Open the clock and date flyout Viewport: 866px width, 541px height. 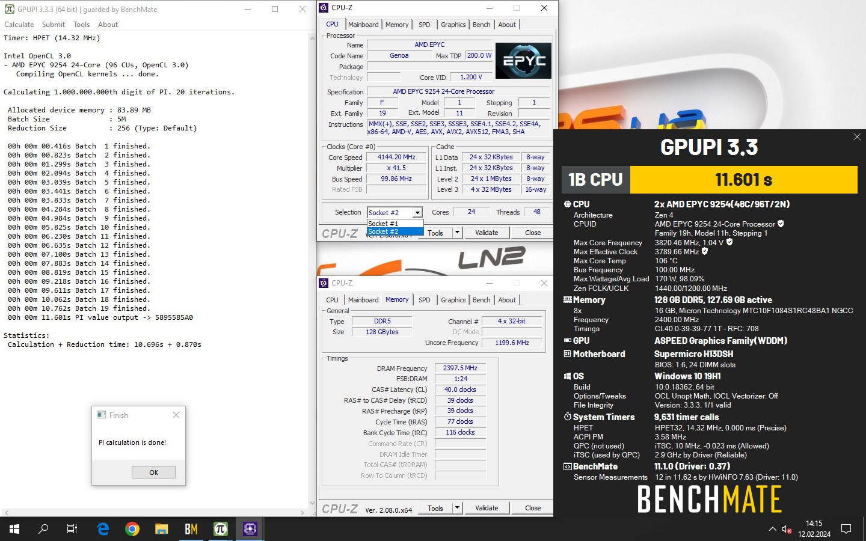point(814,529)
